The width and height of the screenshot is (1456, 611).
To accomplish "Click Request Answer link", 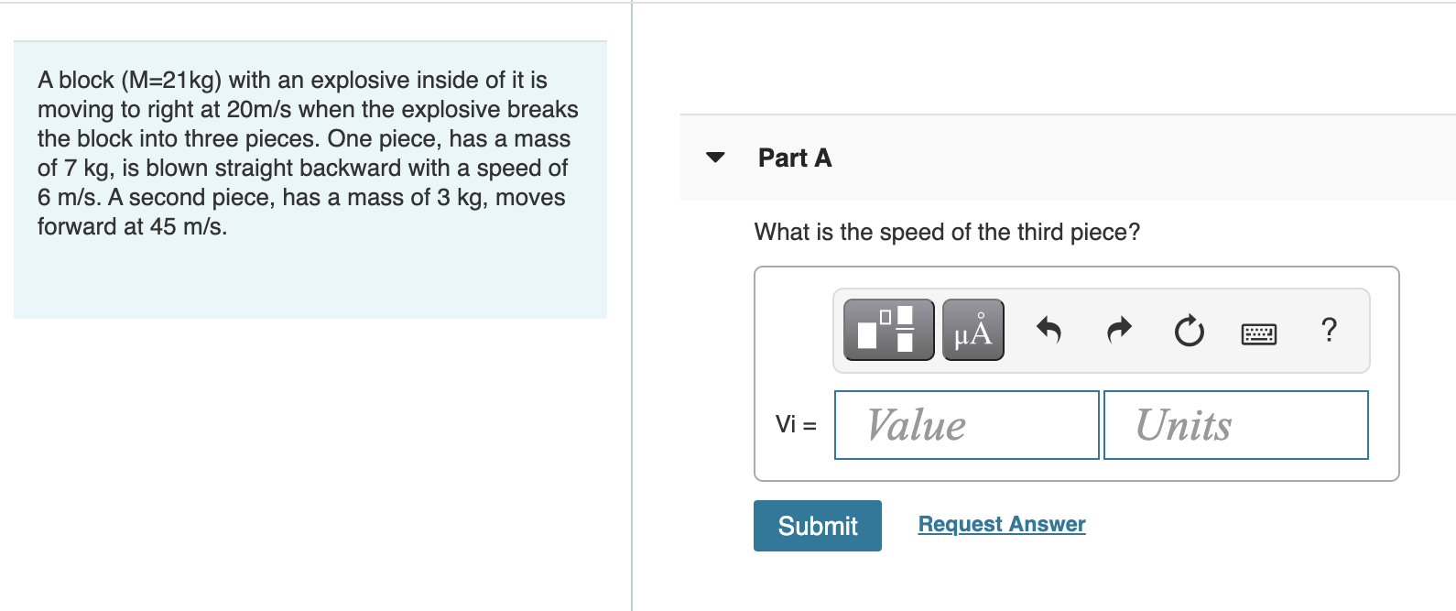I will [1001, 523].
